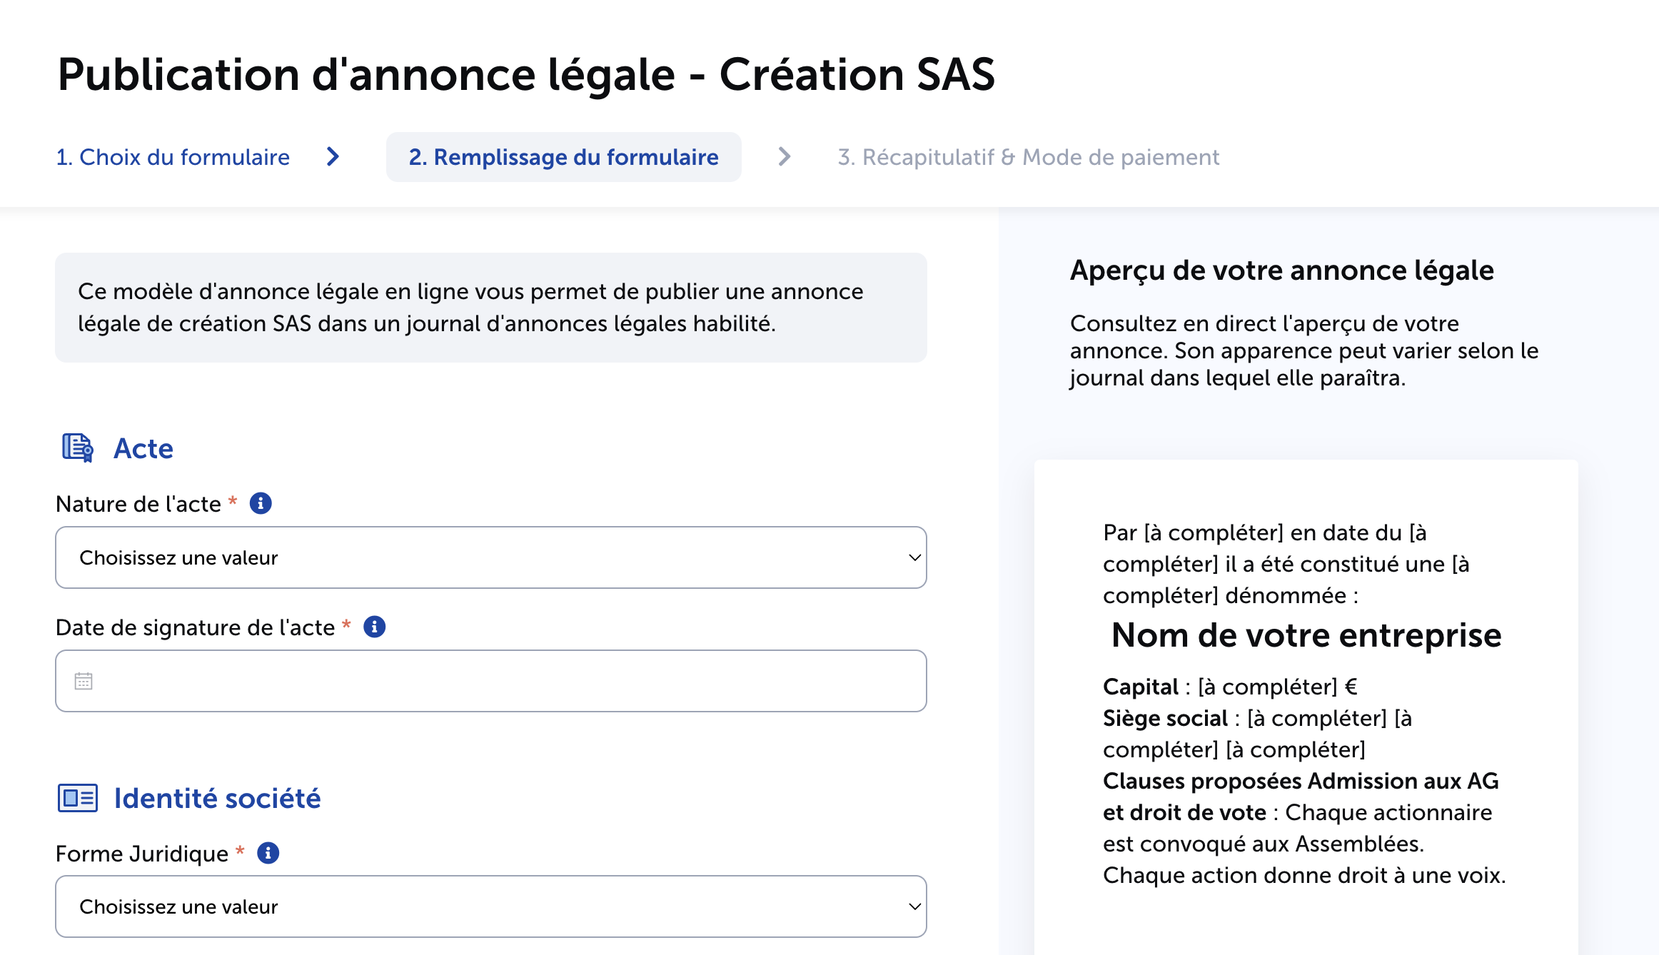
Task: Open the Forme Juridique dropdown
Action: (490, 906)
